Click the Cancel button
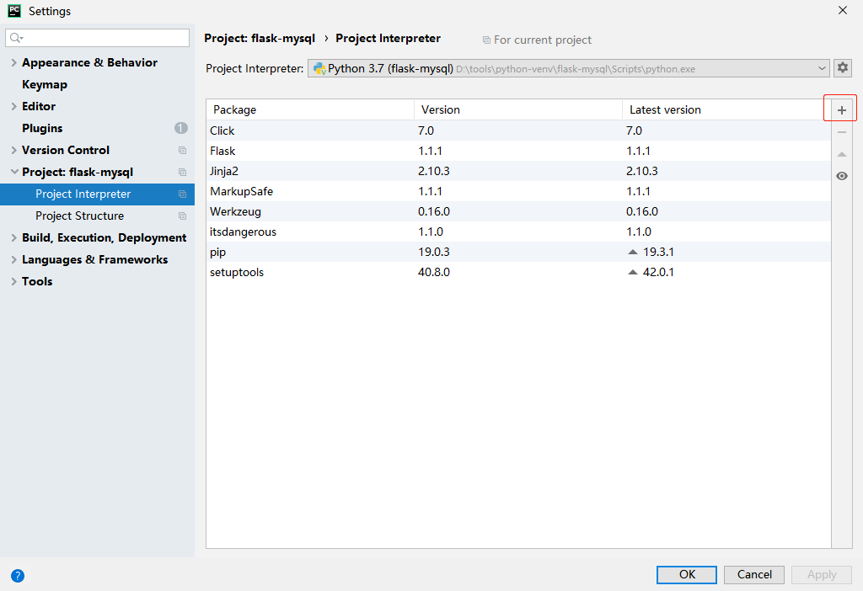863x591 pixels. [x=754, y=574]
